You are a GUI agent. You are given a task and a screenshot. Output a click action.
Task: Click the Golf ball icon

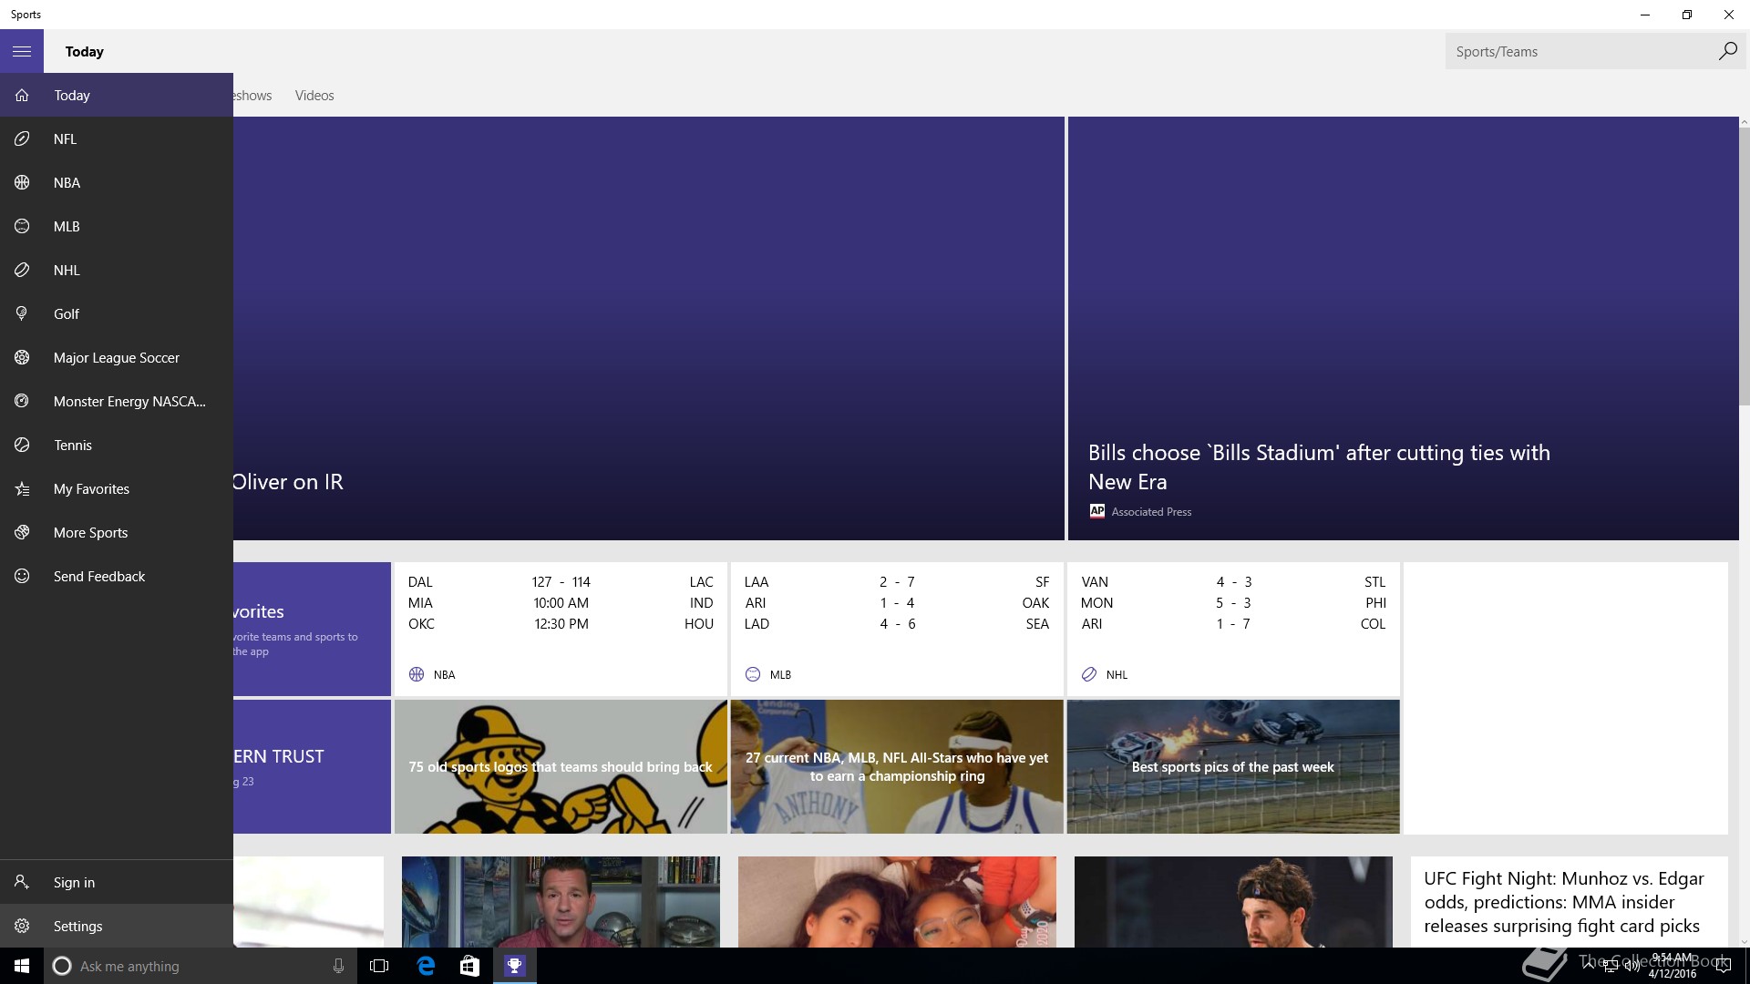(22, 313)
